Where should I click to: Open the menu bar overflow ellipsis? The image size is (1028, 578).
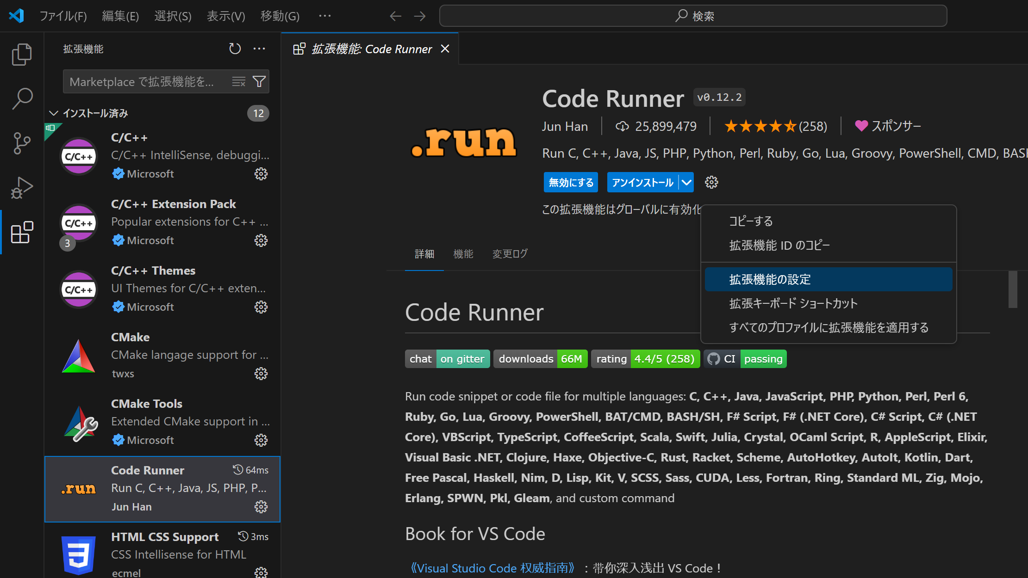click(x=325, y=16)
